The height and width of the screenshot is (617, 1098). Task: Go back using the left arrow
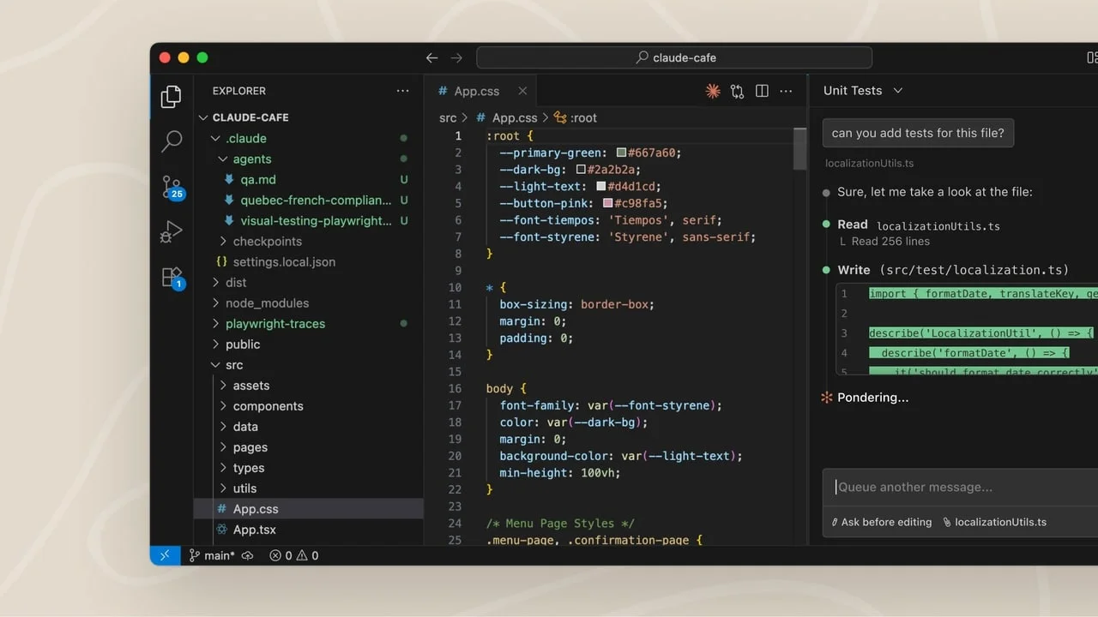click(x=431, y=58)
